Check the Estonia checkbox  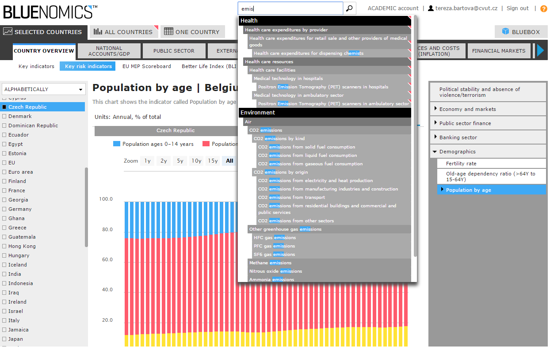pos(4,153)
